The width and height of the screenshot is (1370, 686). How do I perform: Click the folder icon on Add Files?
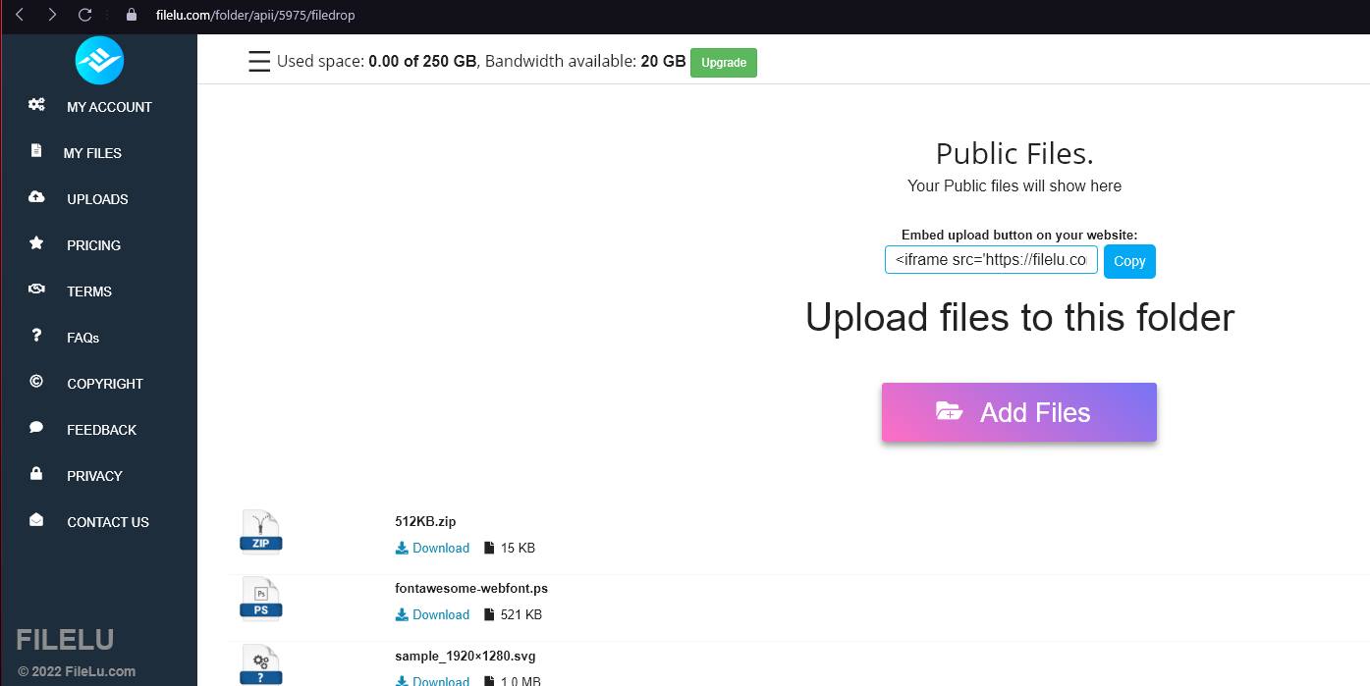click(x=949, y=411)
